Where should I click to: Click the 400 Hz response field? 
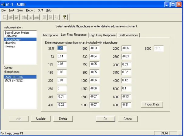pos(62,105)
